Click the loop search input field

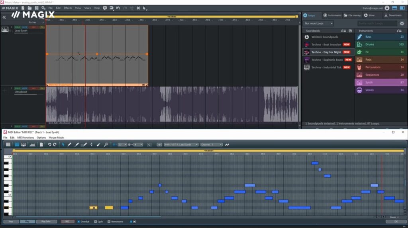tap(377, 23)
